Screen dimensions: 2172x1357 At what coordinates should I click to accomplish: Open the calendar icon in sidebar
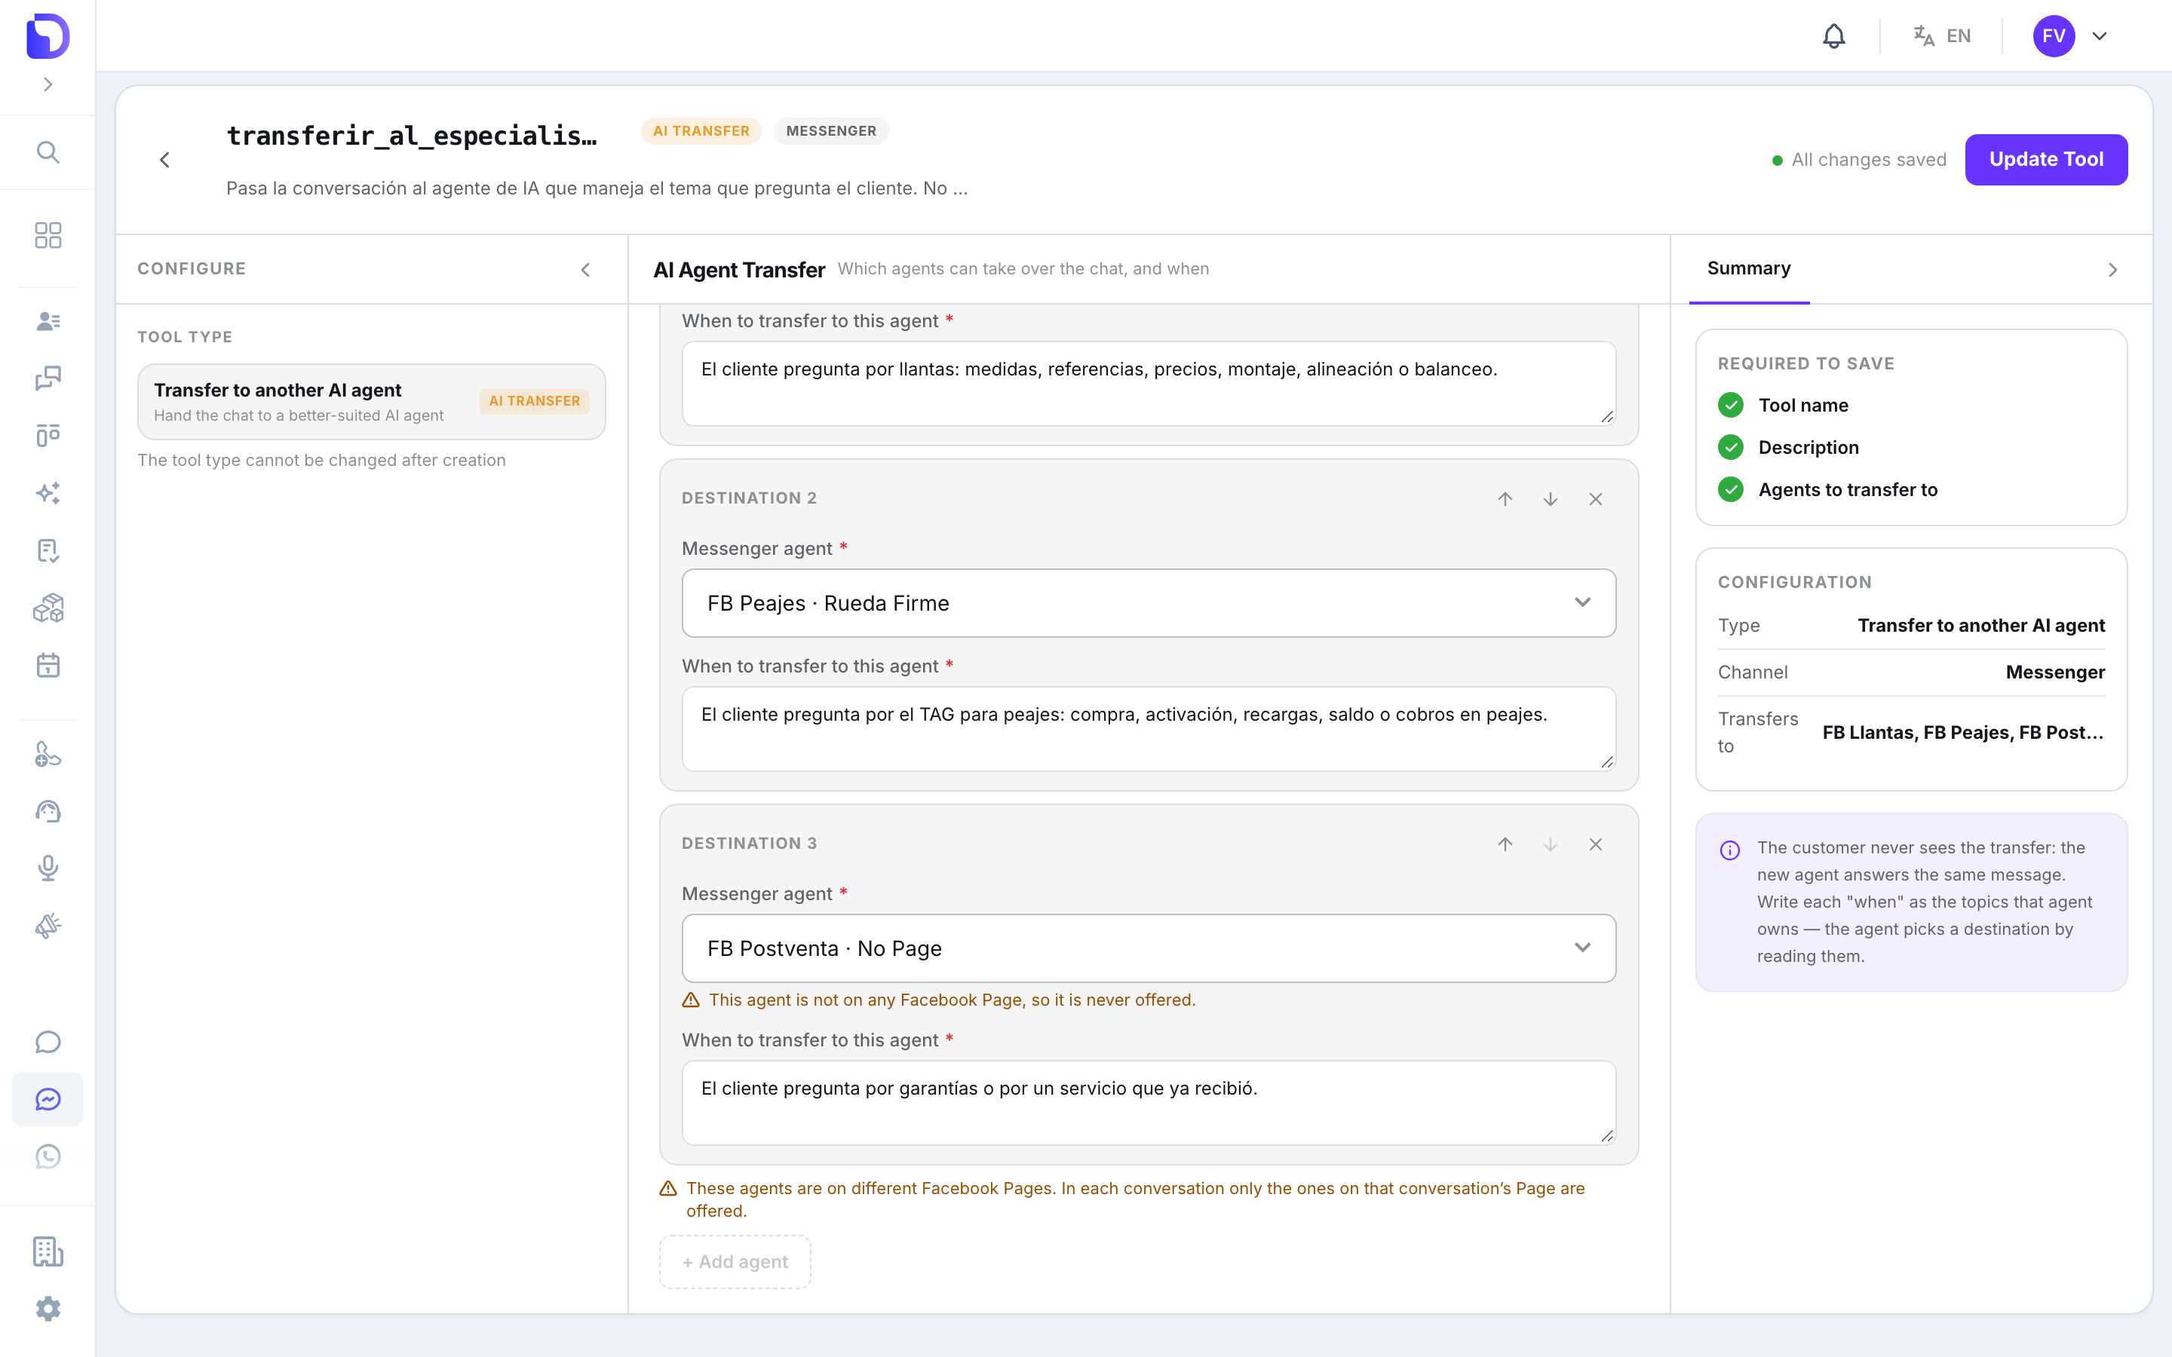48,665
